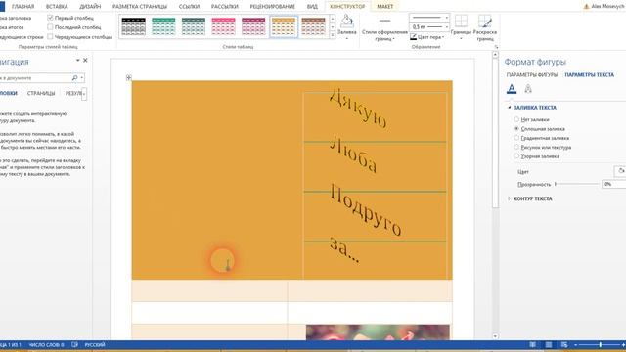Click the Заливка paint bucket icon
Image resolution: width=626 pixels, height=352 pixels.
(x=347, y=22)
